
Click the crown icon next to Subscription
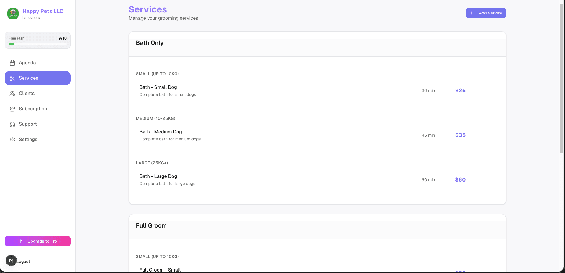click(x=12, y=109)
